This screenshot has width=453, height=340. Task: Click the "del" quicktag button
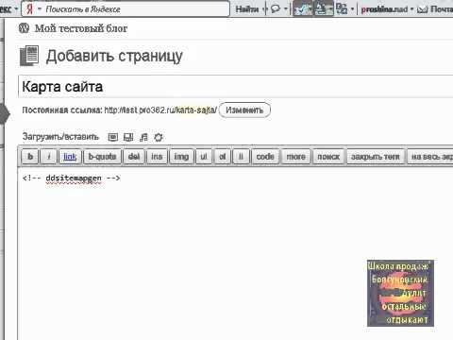point(134,157)
